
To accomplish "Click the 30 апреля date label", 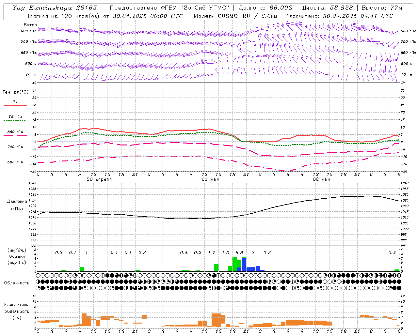I will 99,179.
